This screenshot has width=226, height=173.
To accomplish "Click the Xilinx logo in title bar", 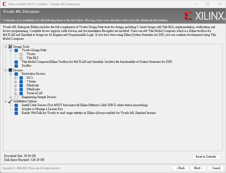I will click(4, 4).
